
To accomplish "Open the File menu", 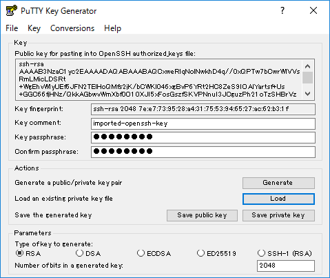I will tap(12, 28).
